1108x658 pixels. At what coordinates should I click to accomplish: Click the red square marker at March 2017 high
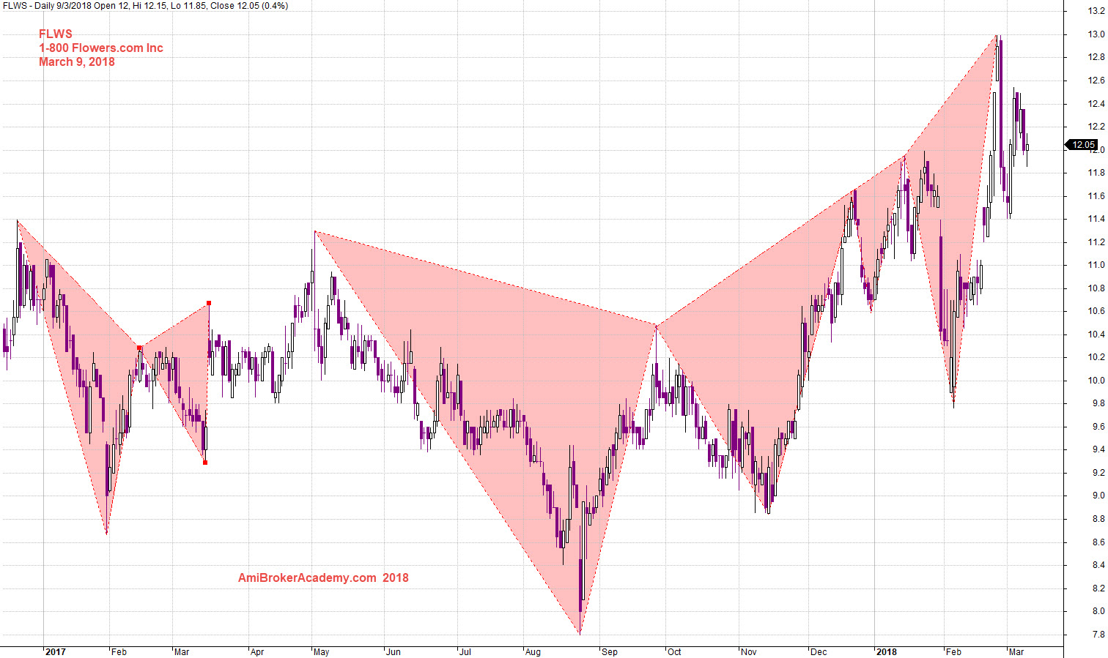tap(209, 303)
